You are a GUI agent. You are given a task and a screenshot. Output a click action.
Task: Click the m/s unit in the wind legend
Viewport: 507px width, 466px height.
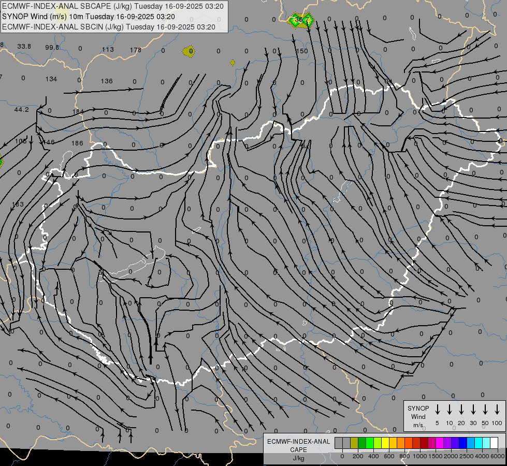418,425
